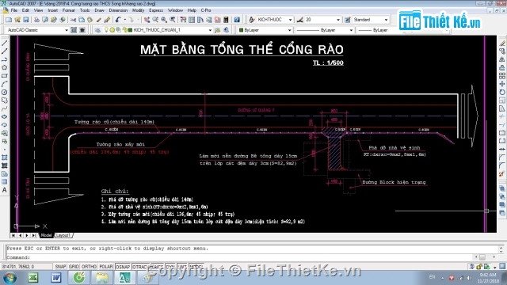Toggle OTRACK in status bar

tap(140, 267)
